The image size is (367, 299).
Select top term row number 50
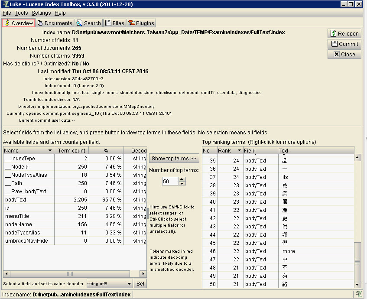[278, 284]
